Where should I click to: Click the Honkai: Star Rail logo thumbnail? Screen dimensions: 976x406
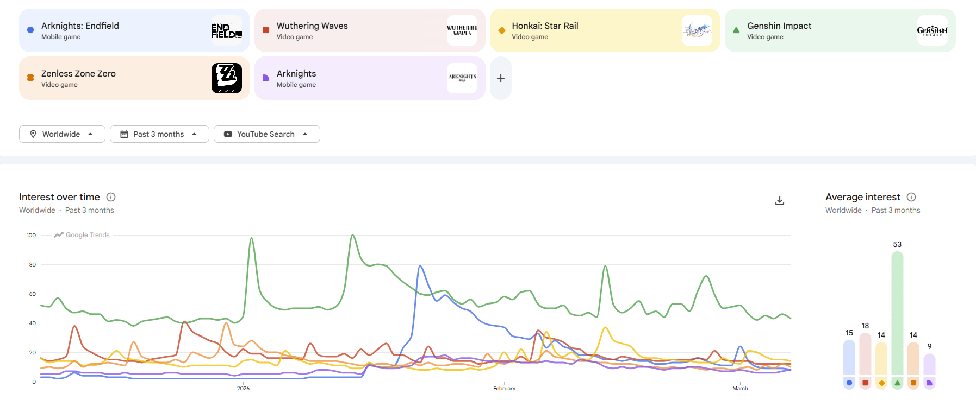pyautogui.click(x=697, y=30)
